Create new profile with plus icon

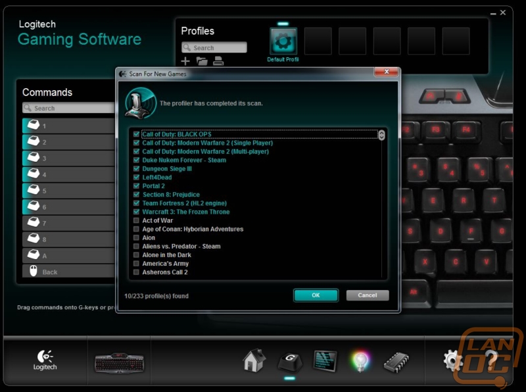pyautogui.click(x=185, y=61)
